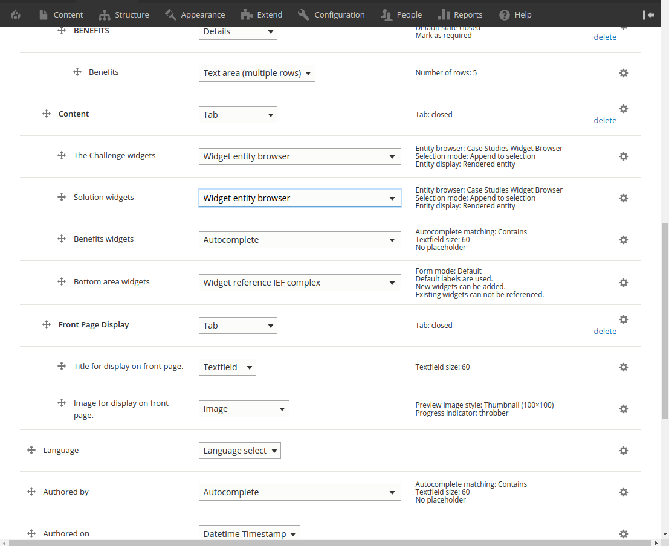The width and height of the screenshot is (669, 546).
Task: Toggle toolbar orientation icon at right
Action: [x=648, y=15]
